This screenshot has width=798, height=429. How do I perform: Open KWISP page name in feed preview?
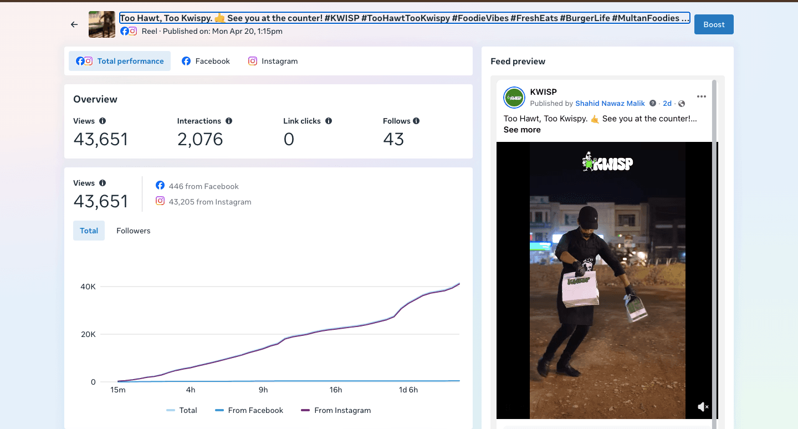[544, 92]
